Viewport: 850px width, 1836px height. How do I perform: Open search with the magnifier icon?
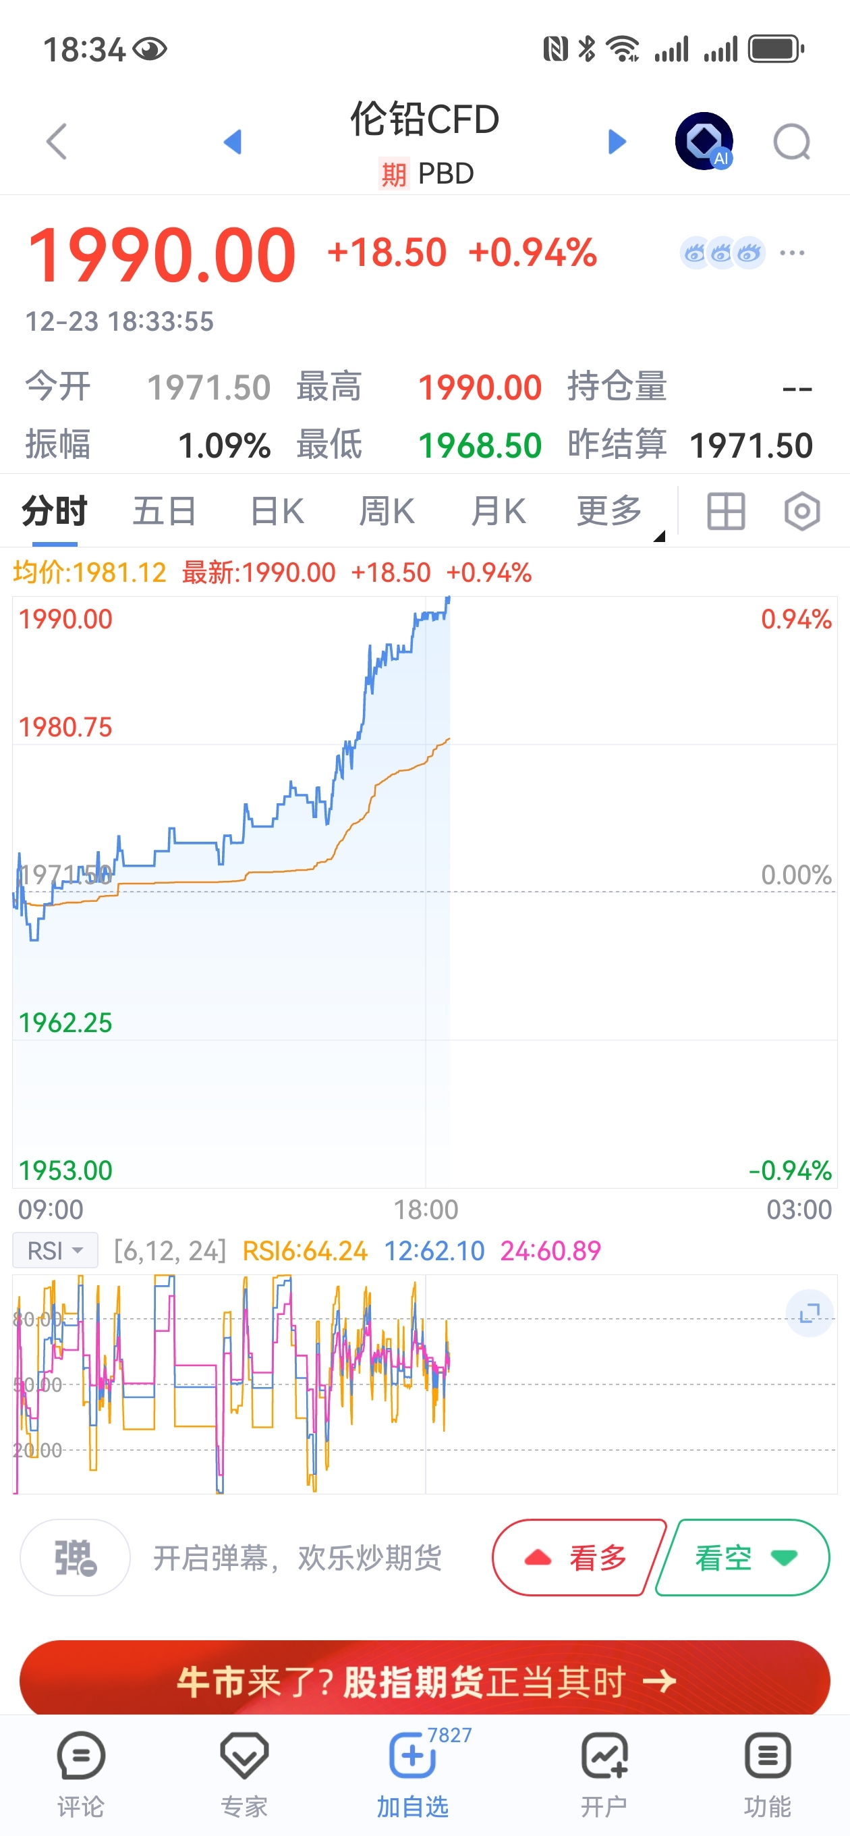point(792,142)
